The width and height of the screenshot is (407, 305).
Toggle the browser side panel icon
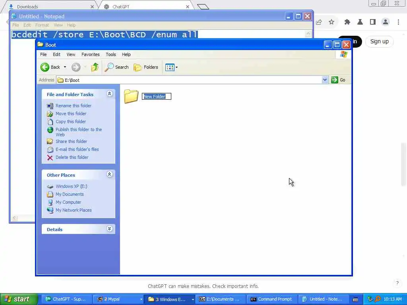point(373,22)
